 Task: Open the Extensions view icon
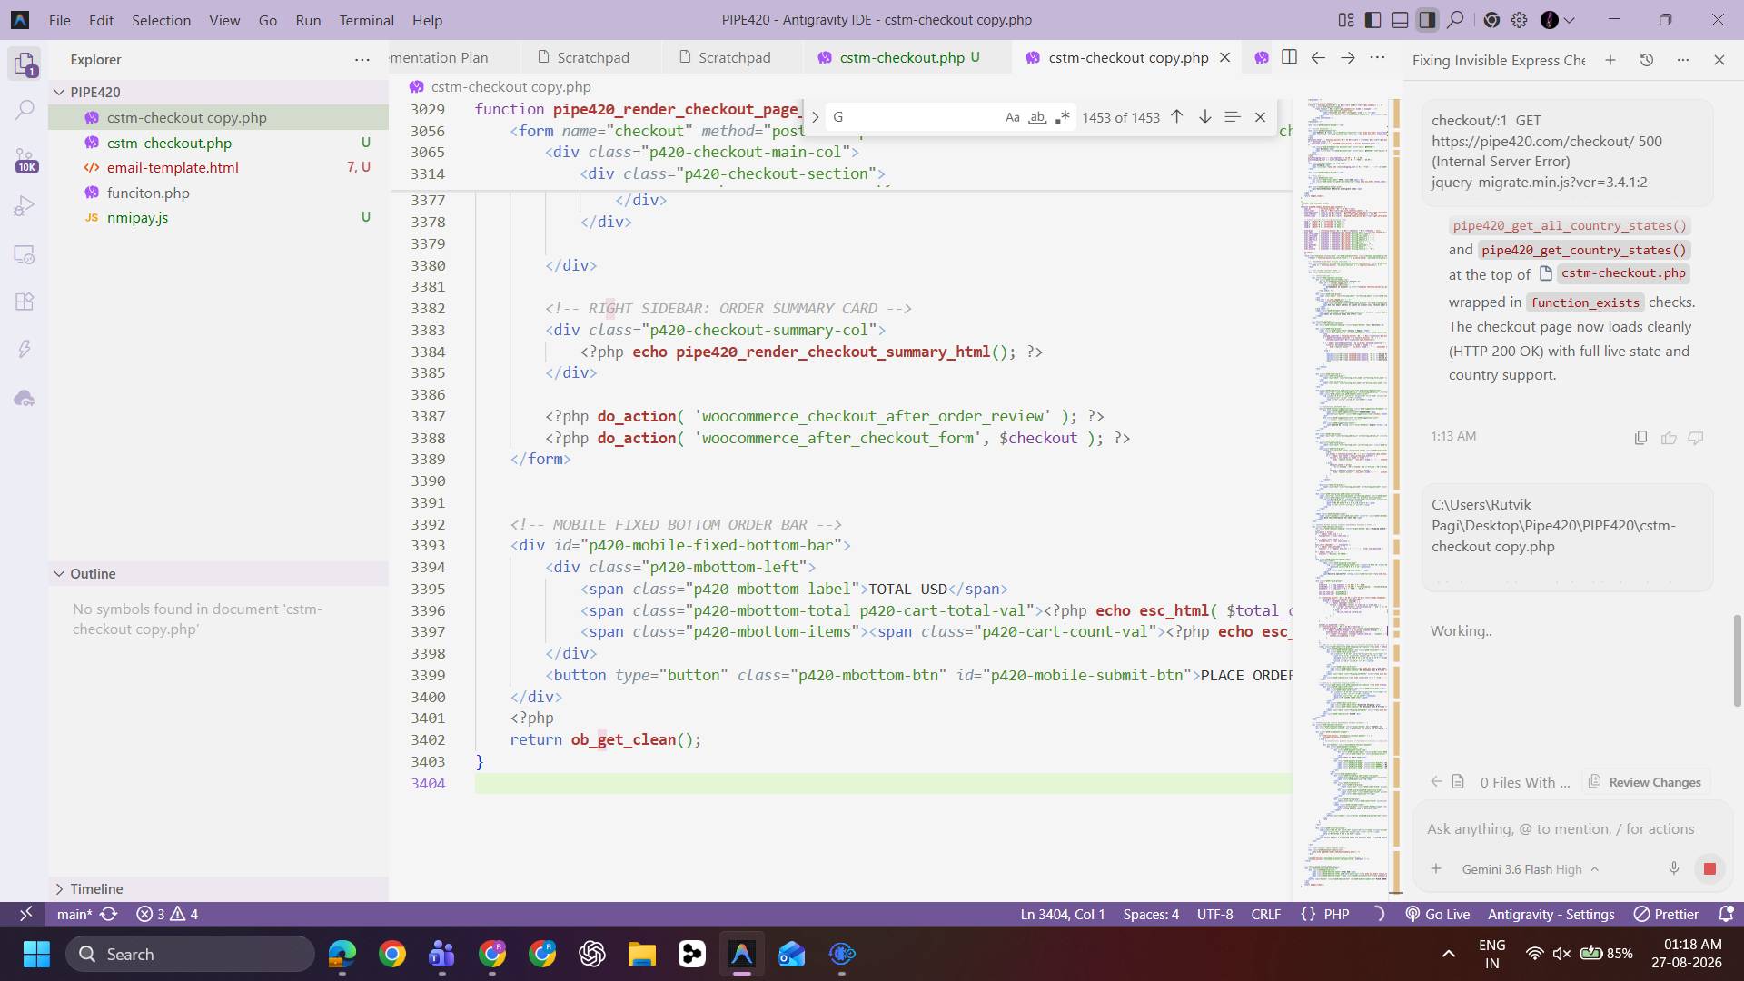[x=25, y=302]
